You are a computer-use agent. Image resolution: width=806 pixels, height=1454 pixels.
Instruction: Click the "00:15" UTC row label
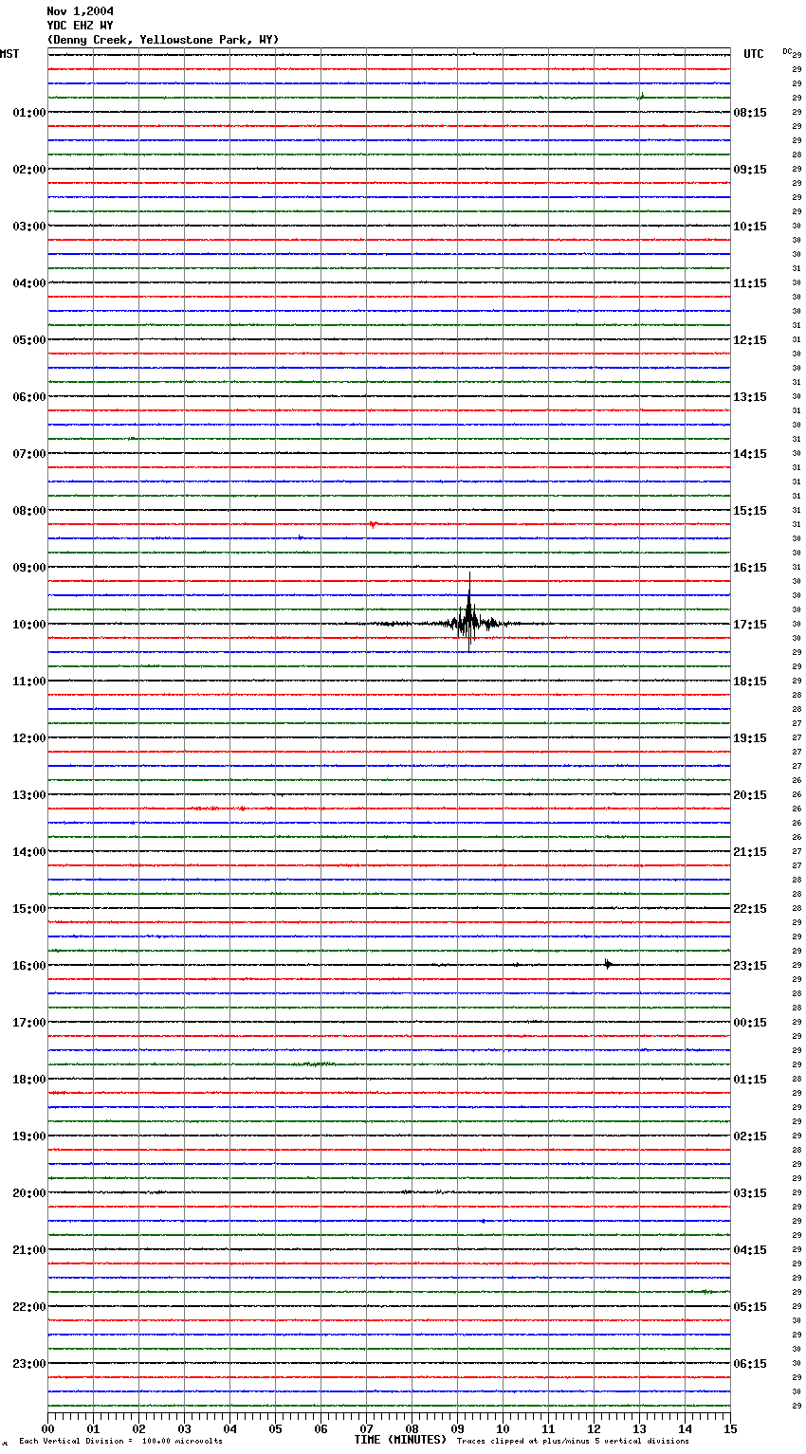click(x=750, y=1023)
